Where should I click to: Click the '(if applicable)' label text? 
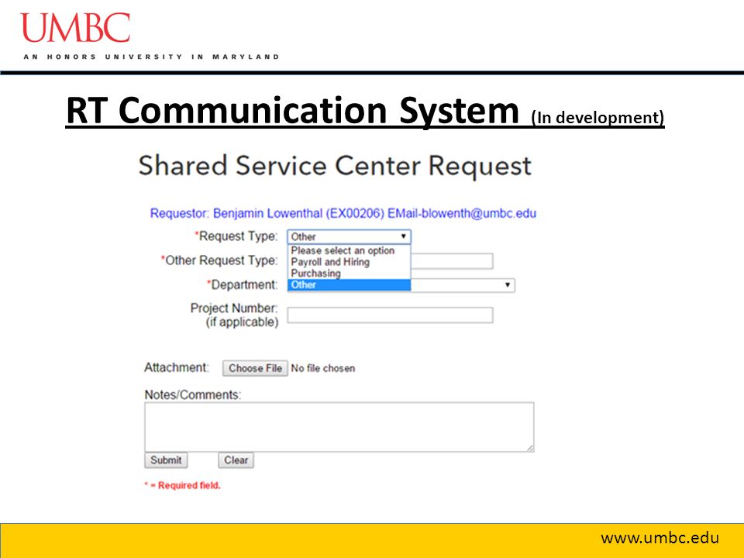242,322
